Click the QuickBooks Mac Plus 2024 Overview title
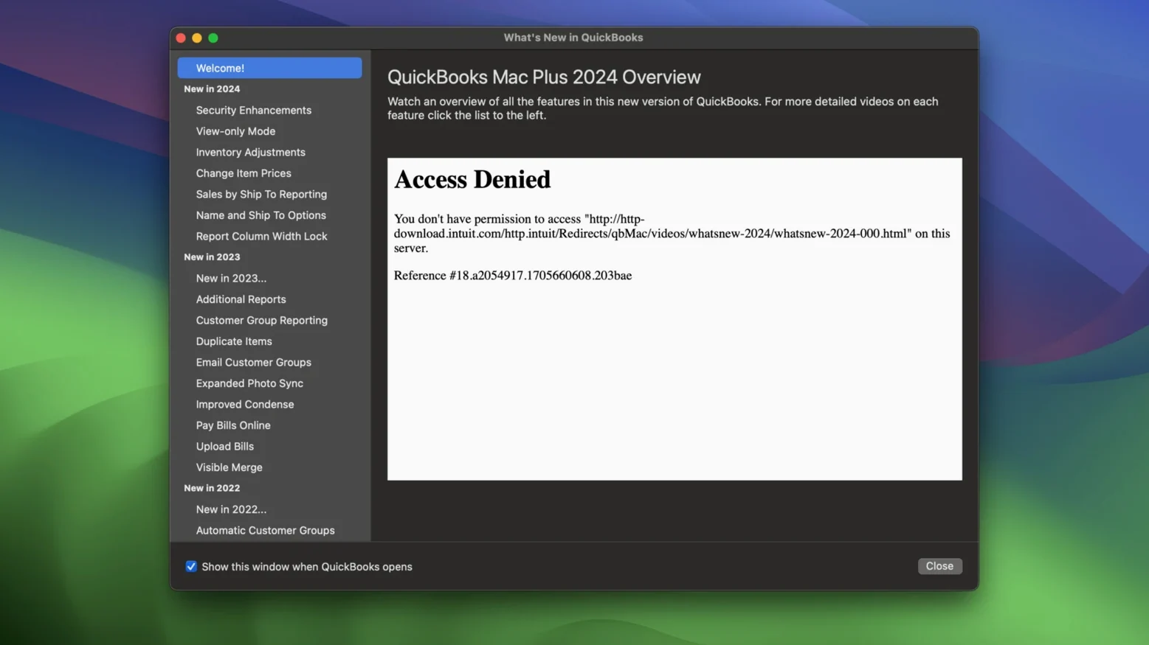 point(544,77)
